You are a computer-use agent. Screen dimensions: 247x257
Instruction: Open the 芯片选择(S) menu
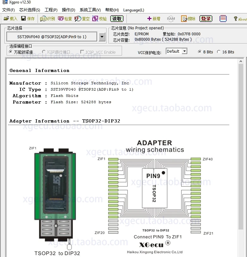coord(30,10)
